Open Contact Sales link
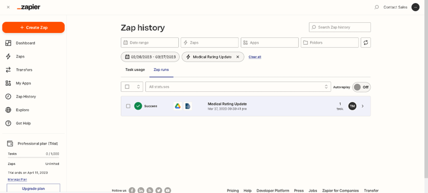Screen dimensions: 428x193 click(395, 7)
